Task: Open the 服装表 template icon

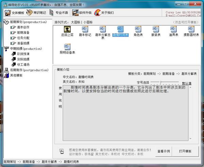Action: [x=155, y=29]
